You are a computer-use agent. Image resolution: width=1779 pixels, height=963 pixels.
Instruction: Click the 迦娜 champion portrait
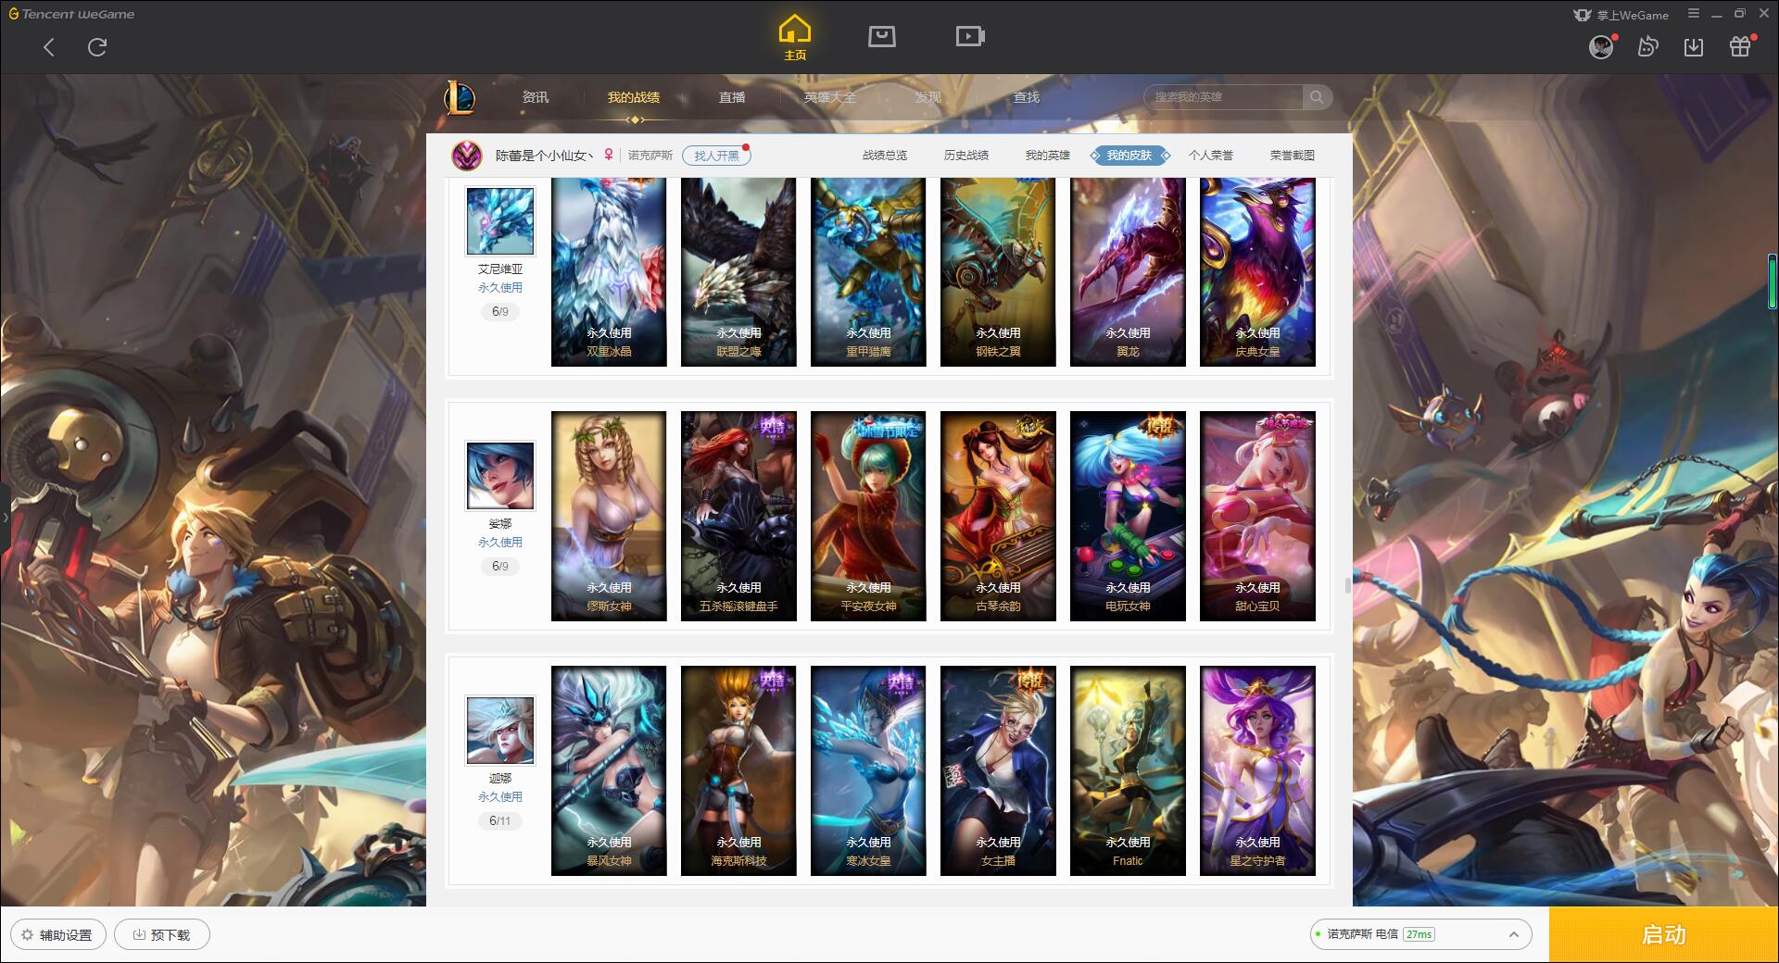click(x=500, y=731)
